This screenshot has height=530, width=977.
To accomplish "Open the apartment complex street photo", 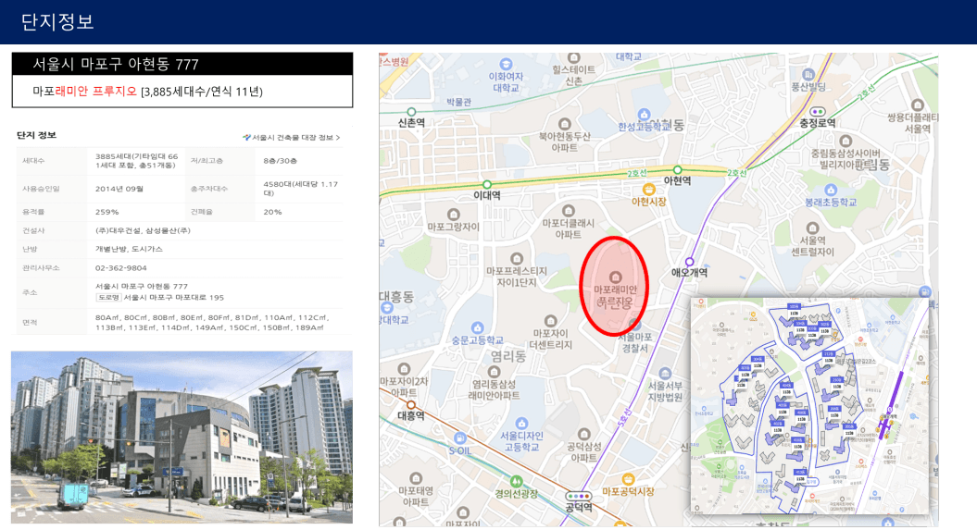I will click(x=182, y=438).
